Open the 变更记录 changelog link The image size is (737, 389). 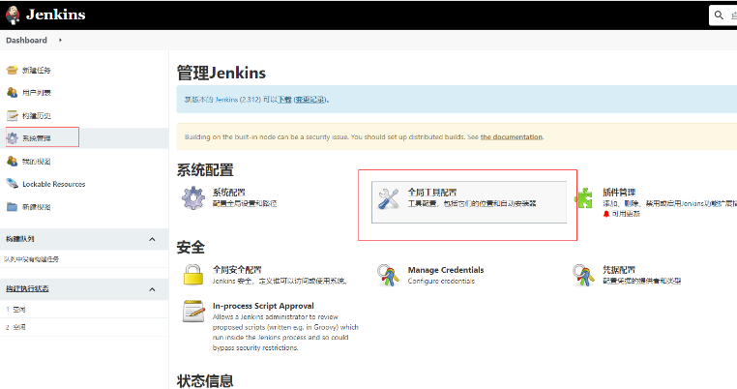click(x=310, y=100)
